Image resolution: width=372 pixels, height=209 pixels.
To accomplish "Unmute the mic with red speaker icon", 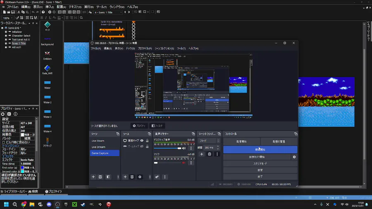I will (184, 163).
